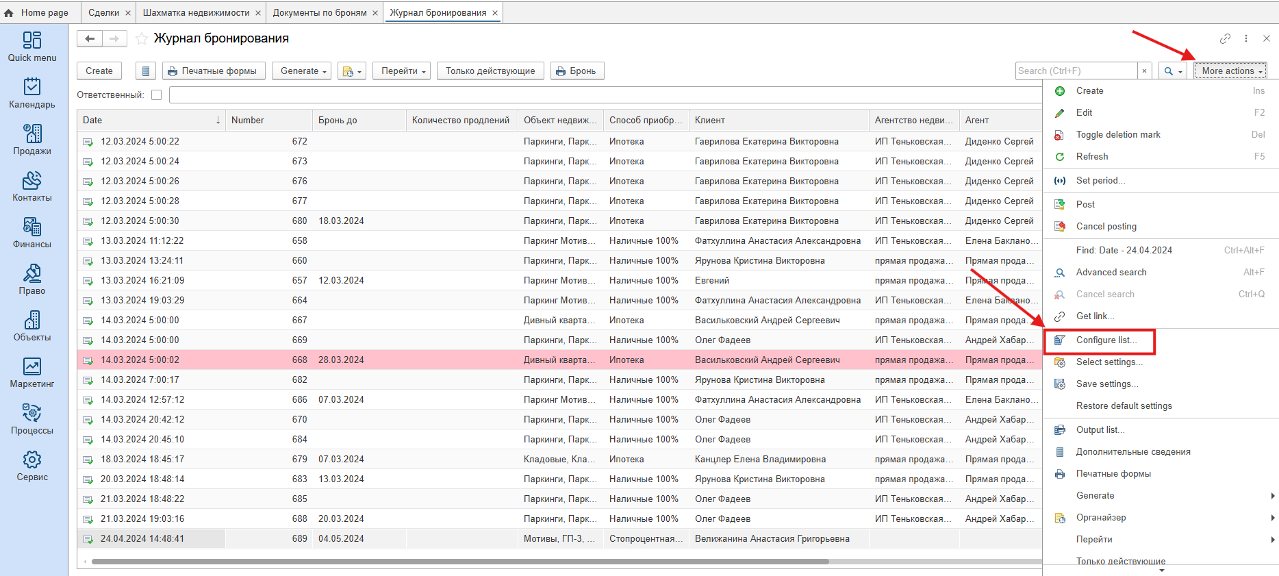This screenshot has width=1279, height=576.
Task: Switch to the Шахматка недвижимости tab
Action: click(x=197, y=13)
